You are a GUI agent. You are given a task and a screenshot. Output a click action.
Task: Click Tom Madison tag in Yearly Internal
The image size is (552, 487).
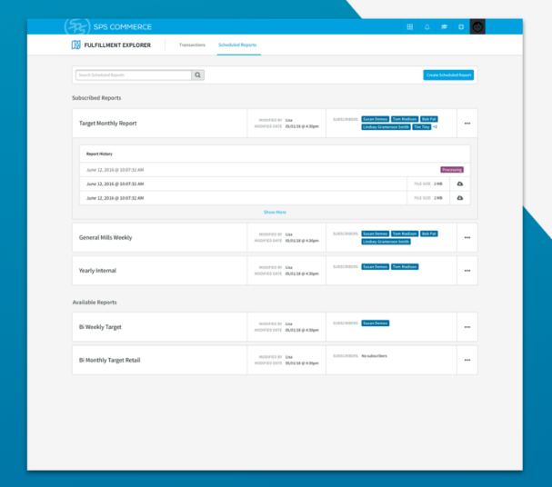click(405, 267)
